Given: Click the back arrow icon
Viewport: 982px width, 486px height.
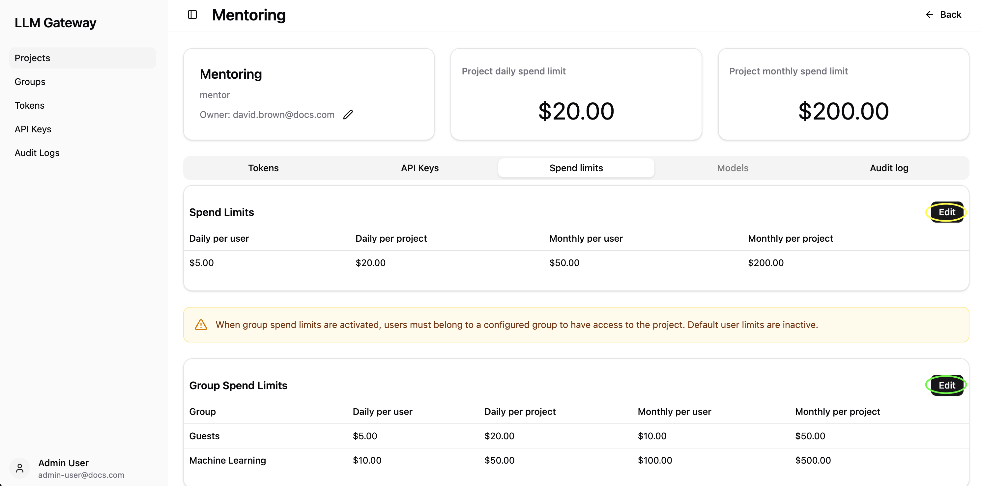Looking at the screenshot, I should [929, 14].
